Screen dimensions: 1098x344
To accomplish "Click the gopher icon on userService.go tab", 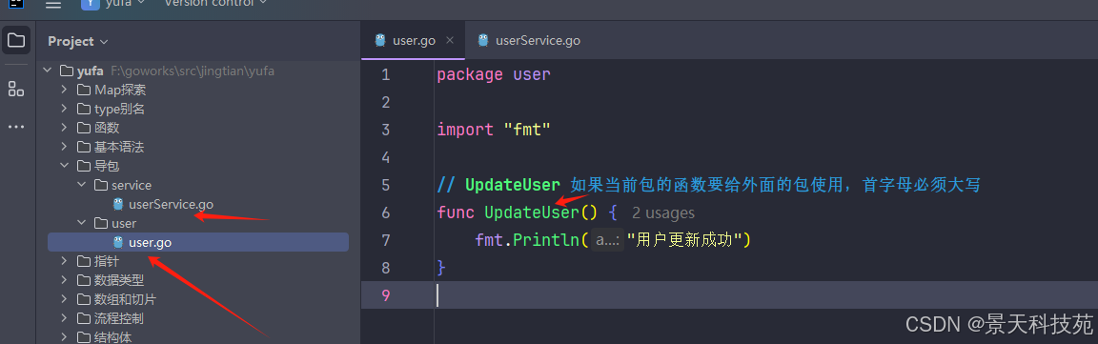I will point(483,40).
